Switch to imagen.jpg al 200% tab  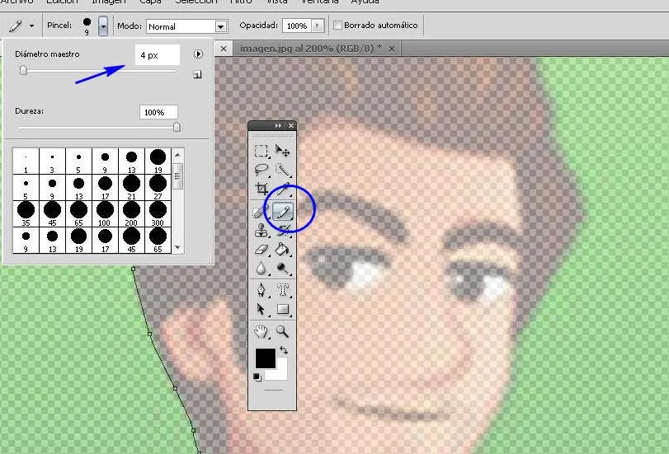coord(311,49)
